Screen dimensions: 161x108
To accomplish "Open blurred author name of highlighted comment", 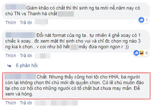I will (x=20, y=76).
